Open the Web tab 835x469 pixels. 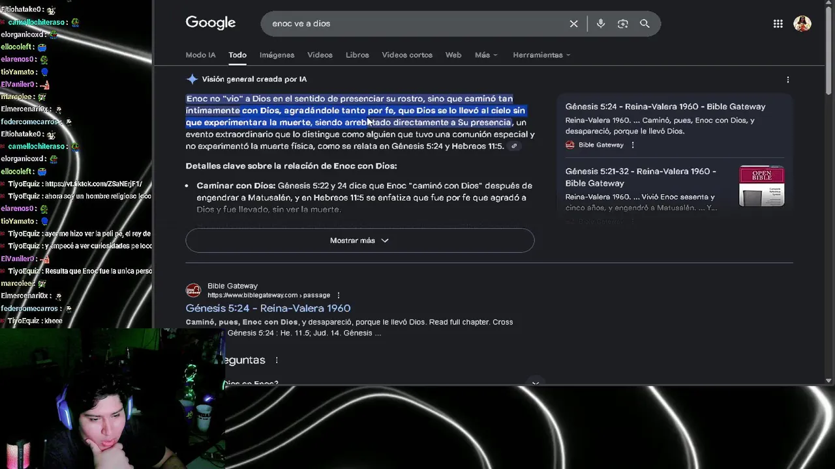point(453,55)
